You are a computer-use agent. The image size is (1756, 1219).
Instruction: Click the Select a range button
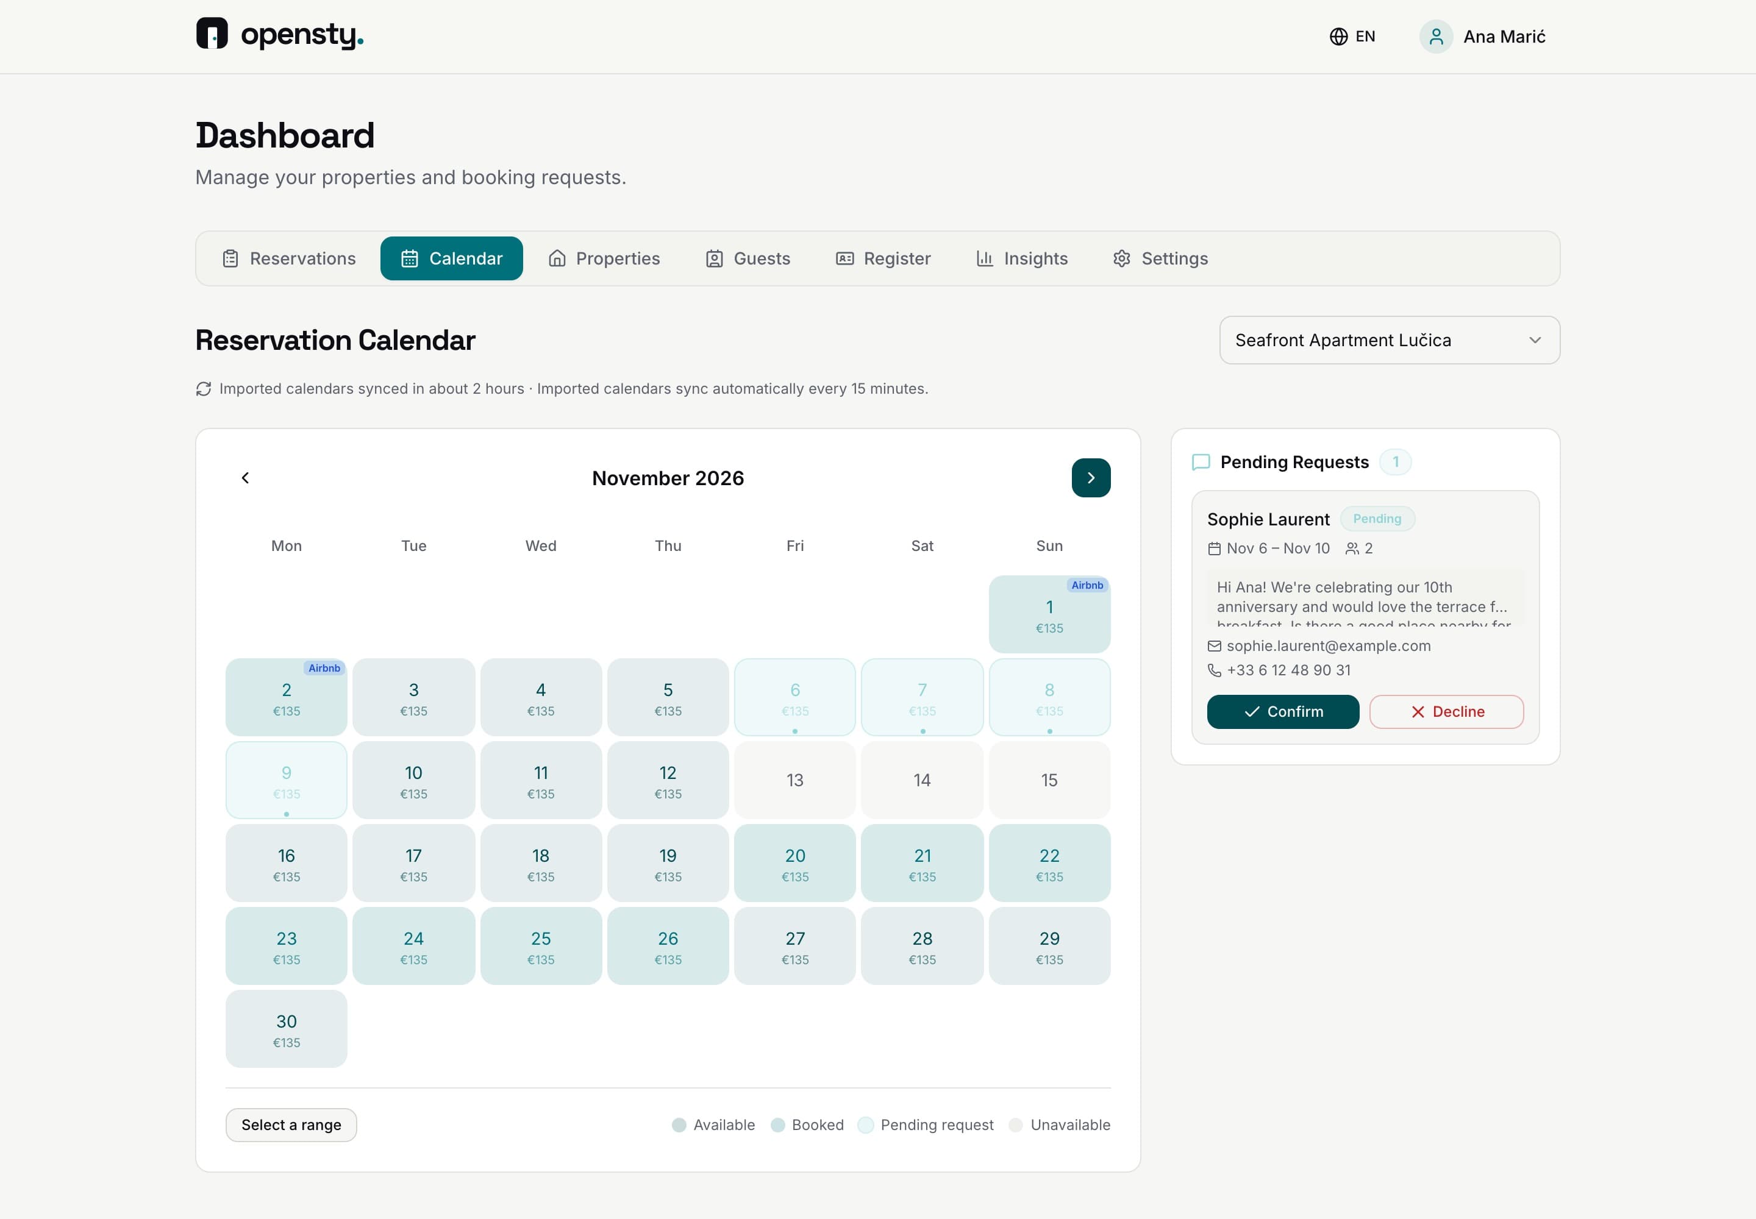click(x=291, y=1125)
